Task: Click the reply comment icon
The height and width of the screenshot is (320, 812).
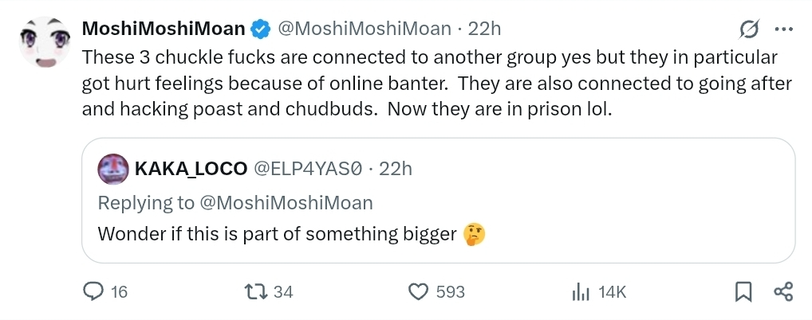Action: coord(95,292)
